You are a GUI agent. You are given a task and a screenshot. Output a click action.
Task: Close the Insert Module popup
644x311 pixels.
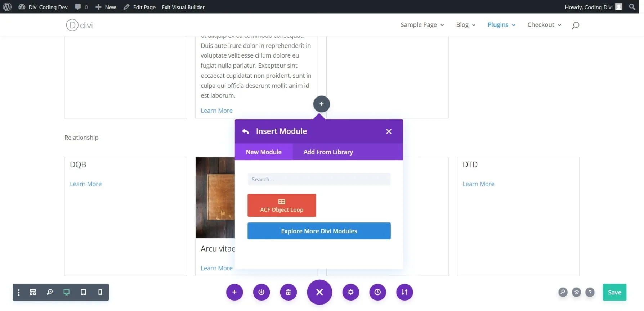[x=389, y=131]
